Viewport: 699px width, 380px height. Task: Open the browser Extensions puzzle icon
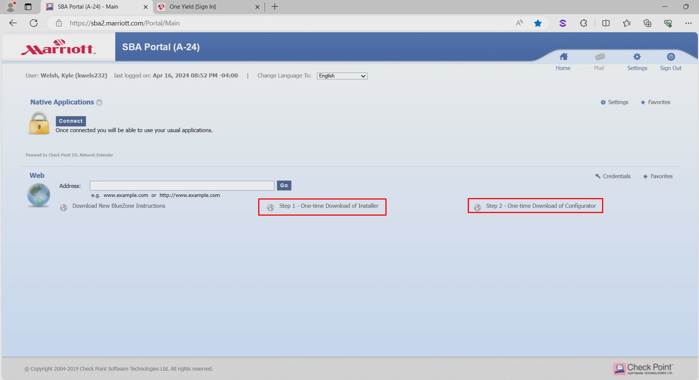(583, 23)
